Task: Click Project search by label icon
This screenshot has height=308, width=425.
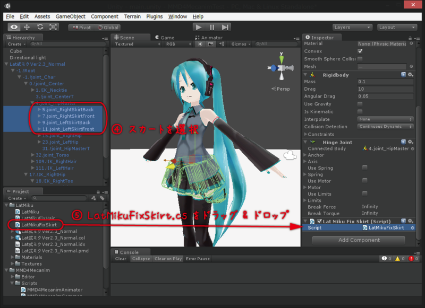Action: coord(102,198)
